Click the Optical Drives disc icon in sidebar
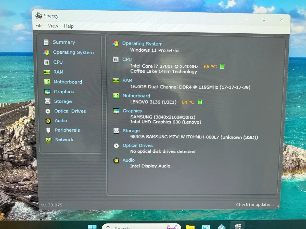The image size is (306, 229). 48,111
